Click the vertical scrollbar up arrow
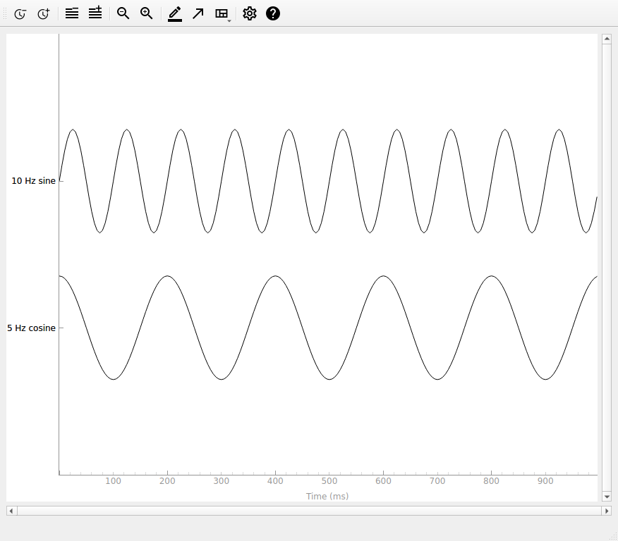Viewport: 618px width, 541px height. click(607, 39)
